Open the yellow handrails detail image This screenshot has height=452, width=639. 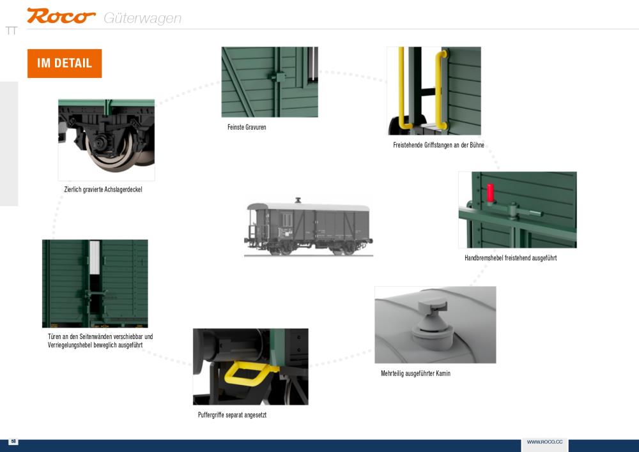pos(434,91)
